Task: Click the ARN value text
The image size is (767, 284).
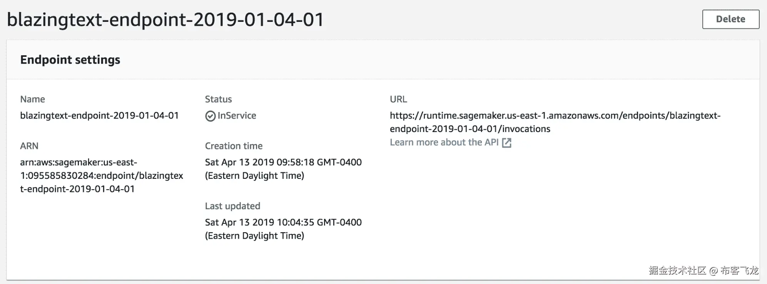Action: (101, 175)
